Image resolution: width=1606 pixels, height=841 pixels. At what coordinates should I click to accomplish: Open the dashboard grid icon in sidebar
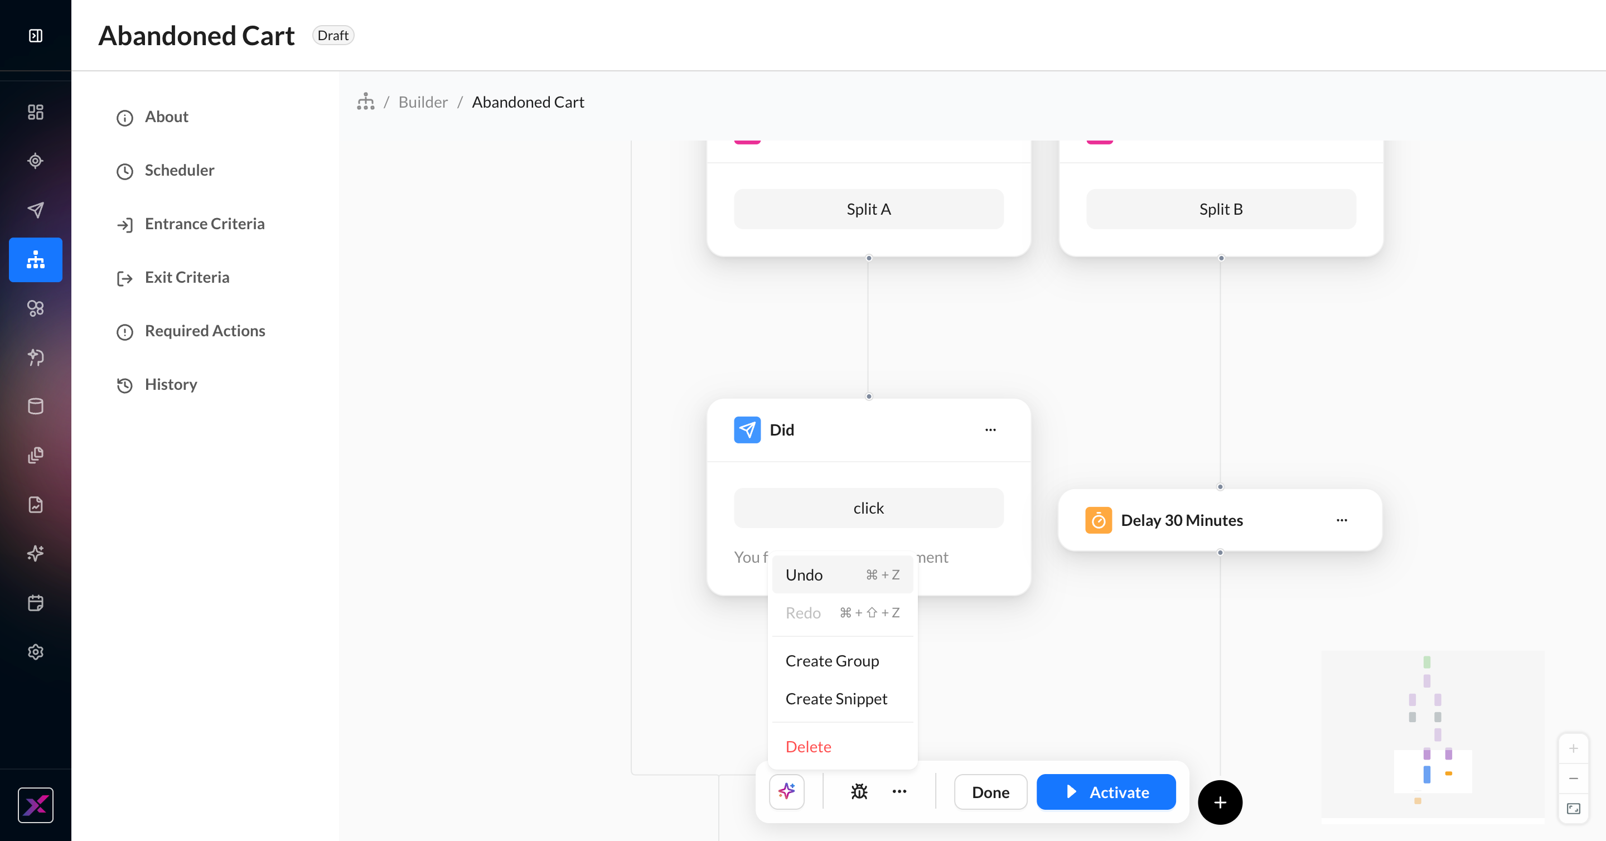(36, 112)
